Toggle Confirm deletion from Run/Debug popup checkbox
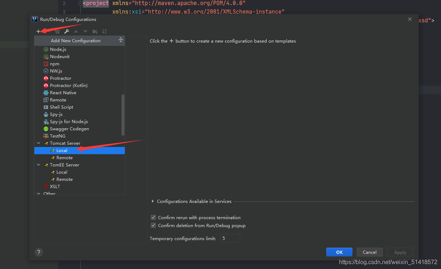441x269 pixels. pos(153,226)
